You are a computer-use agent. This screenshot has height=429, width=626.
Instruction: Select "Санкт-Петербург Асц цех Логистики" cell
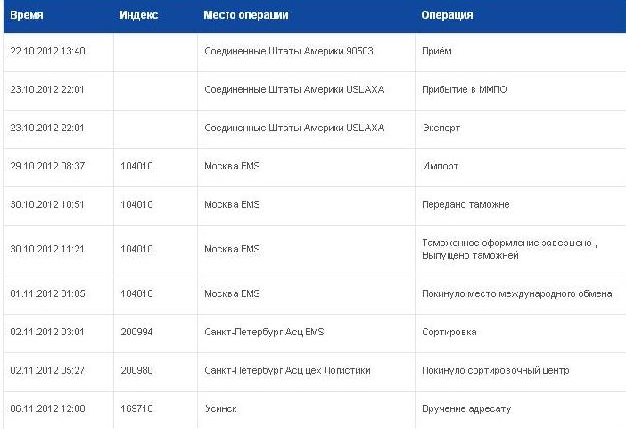[x=287, y=370]
